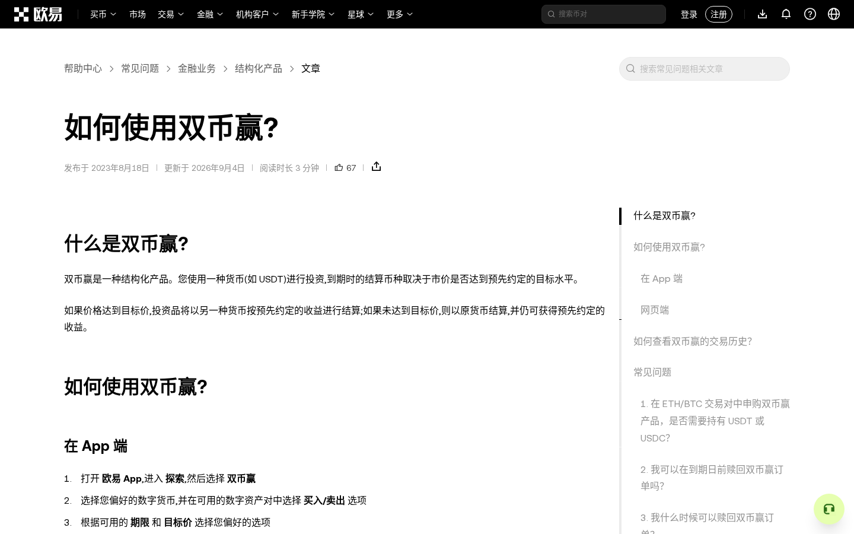Go to 结构化产品 breadcrumb
This screenshot has height=534, width=854.
coord(259,69)
